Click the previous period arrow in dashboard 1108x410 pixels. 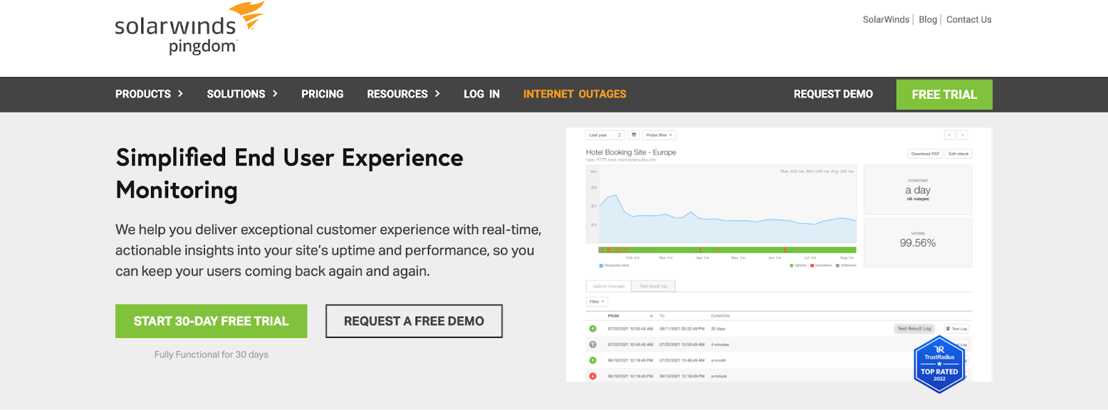click(949, 135)
